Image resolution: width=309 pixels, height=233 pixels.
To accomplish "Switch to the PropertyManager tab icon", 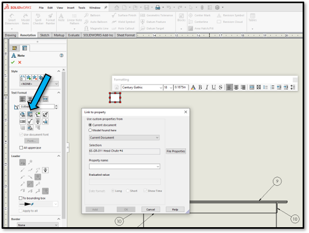I will pos(24,48).
